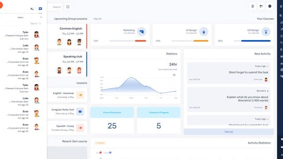Image resolution: width=283 pixels, height=159 pixels.
Task: Click the Forum Discussion button
Action: [112, 113]
